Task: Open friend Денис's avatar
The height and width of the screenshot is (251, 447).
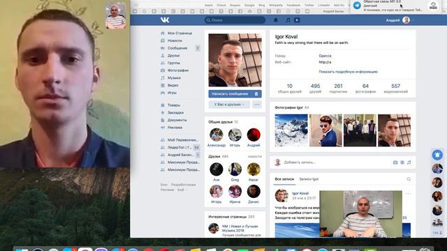Action: [x=254, y=191]
